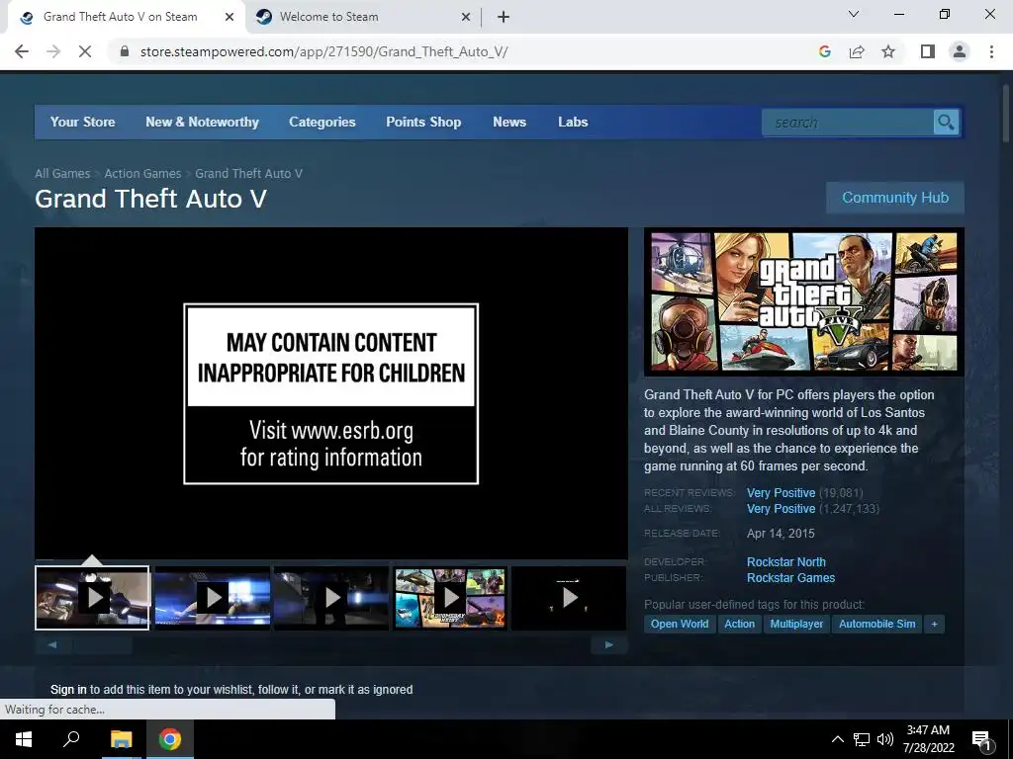Play the second trailer thumbnail
Viewport: 1013px width, 759px height.
(x=212, y=598)
